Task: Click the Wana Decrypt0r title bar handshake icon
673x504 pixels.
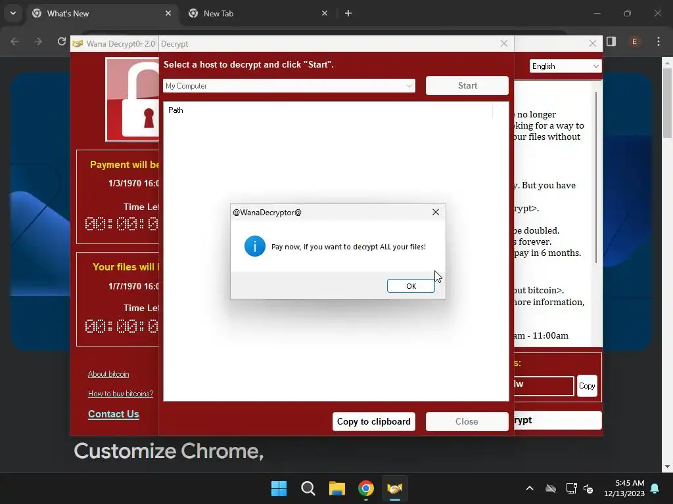Action: (78, 43)
